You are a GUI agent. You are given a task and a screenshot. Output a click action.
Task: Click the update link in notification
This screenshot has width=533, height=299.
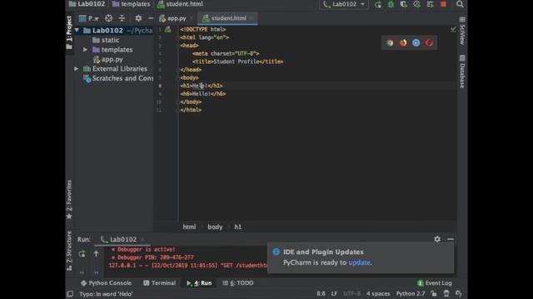pos(359,262)
